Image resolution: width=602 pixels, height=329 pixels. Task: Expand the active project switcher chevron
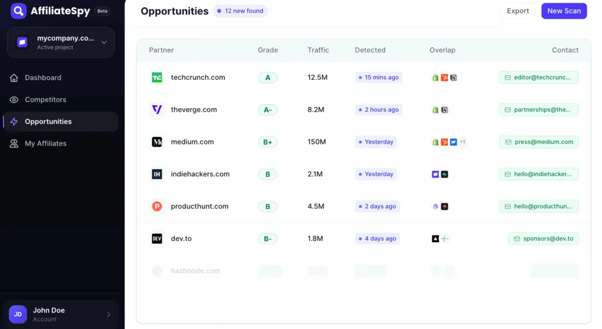point(104,42)
